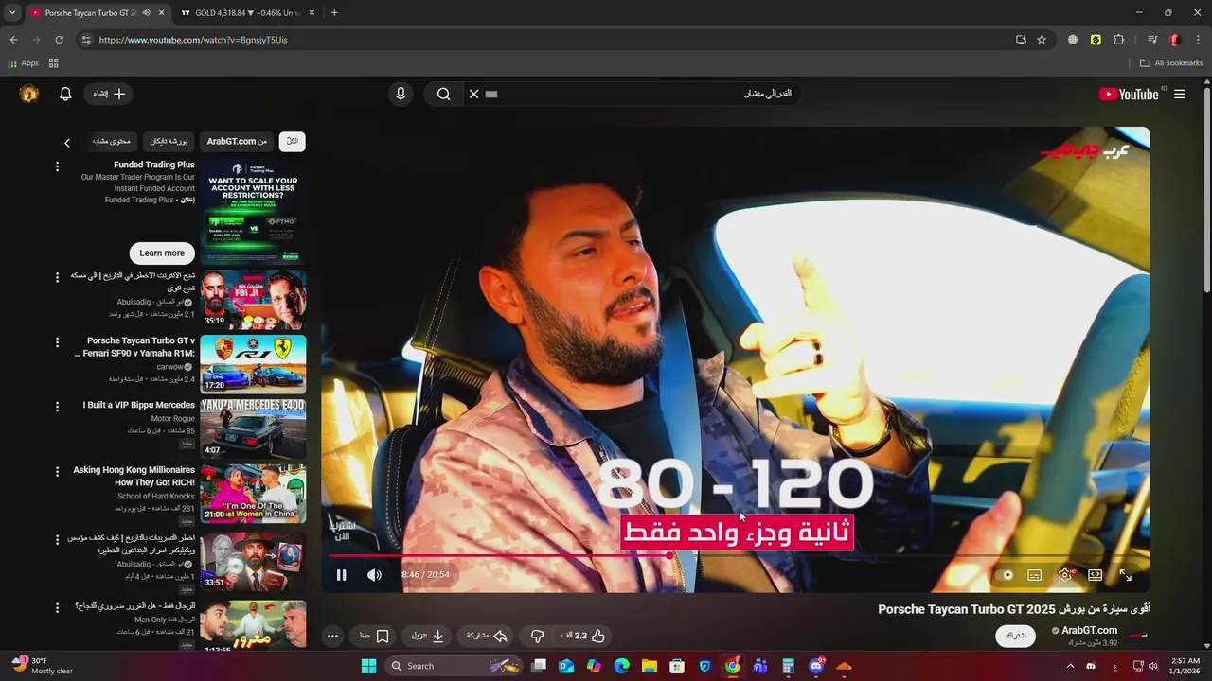Screen dimensions: 1212x681
Task: Show hidden system tray icons
Action: click(1071, 666)
